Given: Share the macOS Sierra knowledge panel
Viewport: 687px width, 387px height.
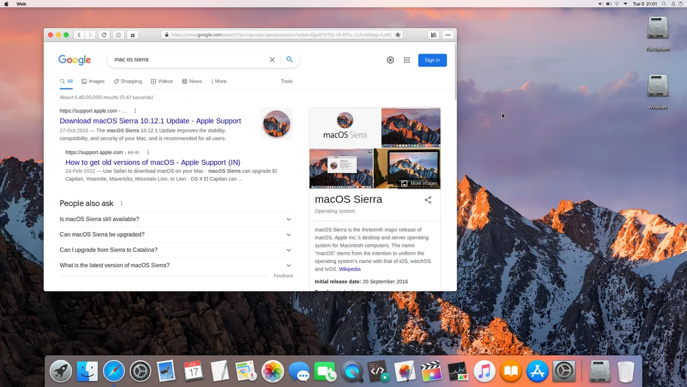Looking at the screenshot, I should 428,200.
